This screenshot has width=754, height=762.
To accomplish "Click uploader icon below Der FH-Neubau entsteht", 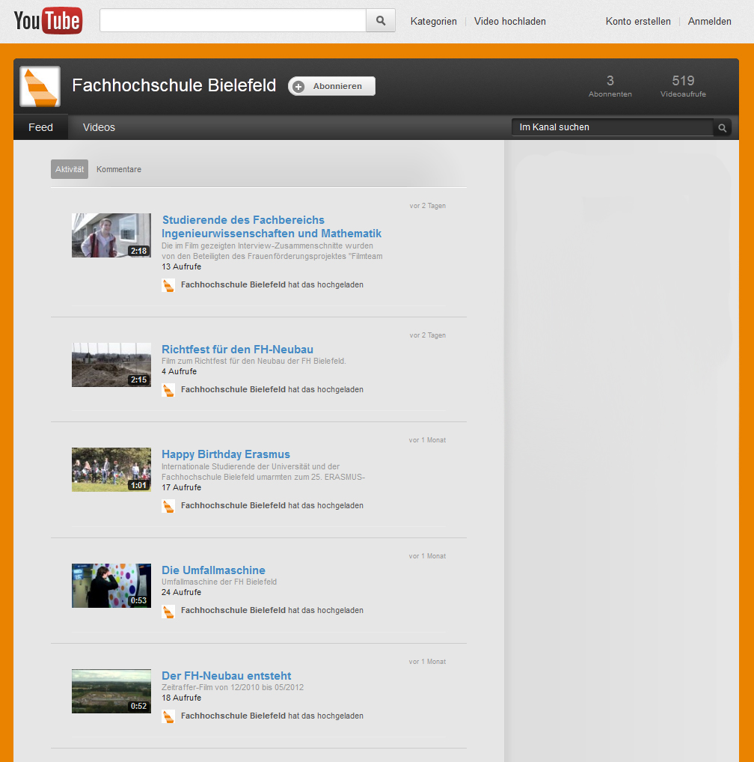I will [x=168, y=716].
